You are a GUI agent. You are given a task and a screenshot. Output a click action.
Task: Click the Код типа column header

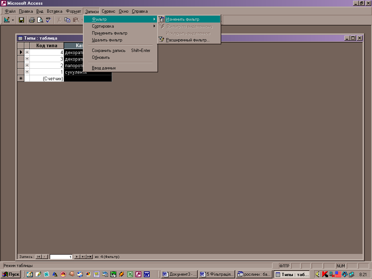pyautogui.click(x=47, y=45)
